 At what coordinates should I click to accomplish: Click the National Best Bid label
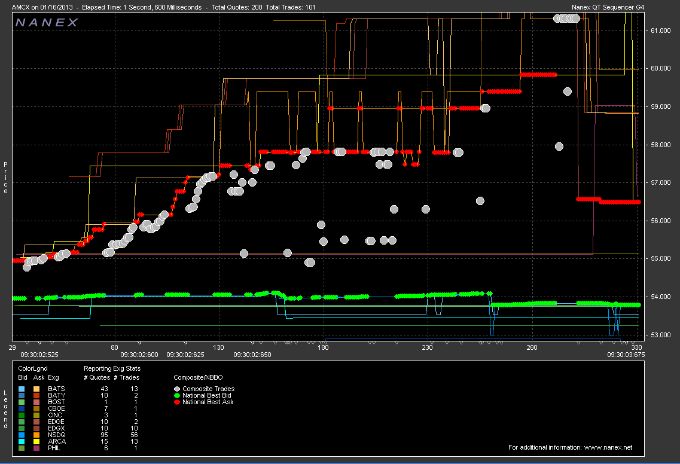click(207, 395)
